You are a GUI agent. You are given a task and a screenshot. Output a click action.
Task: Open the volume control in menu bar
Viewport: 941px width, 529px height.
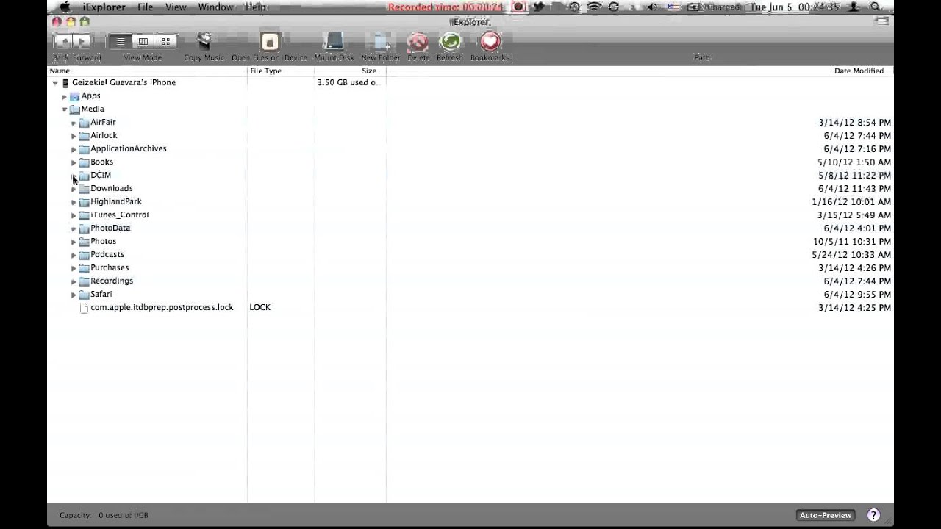(x=651, y=7)
